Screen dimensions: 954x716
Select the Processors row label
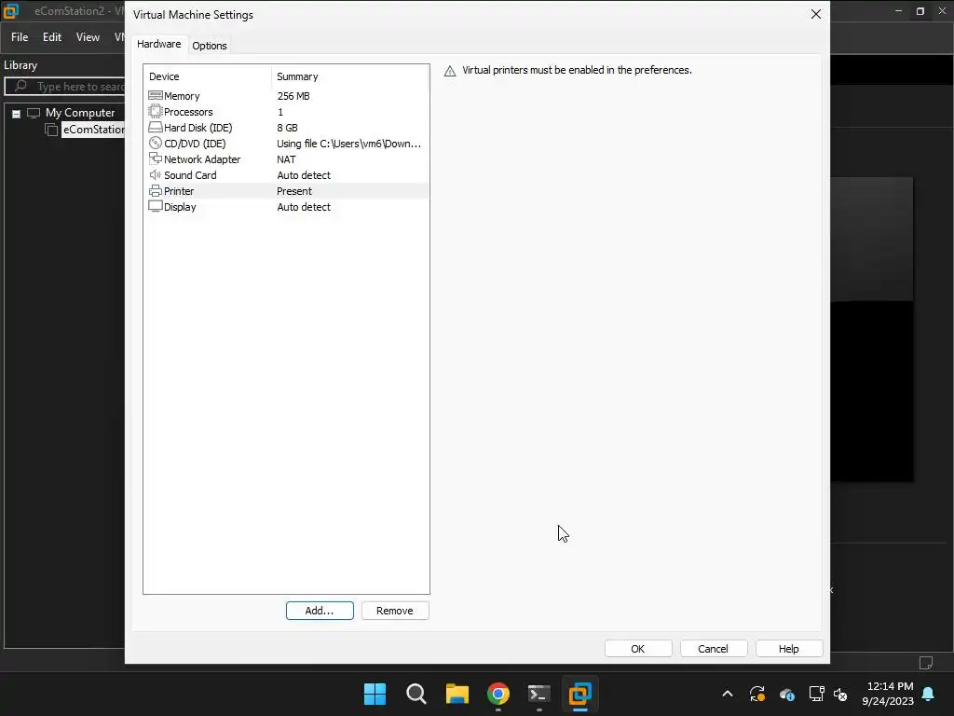click(188, 112)
